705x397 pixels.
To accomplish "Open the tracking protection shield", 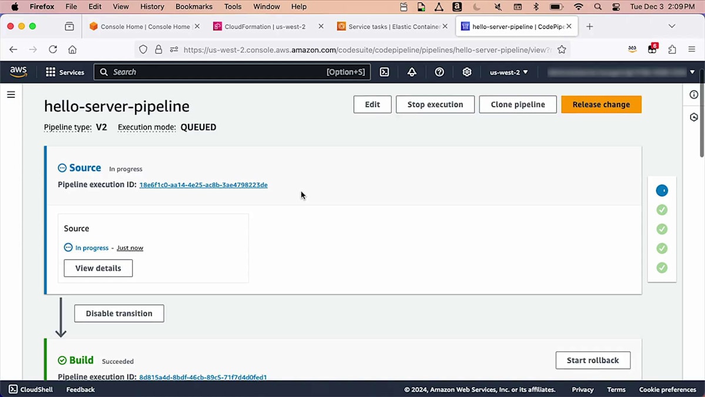I will [143, 49].
